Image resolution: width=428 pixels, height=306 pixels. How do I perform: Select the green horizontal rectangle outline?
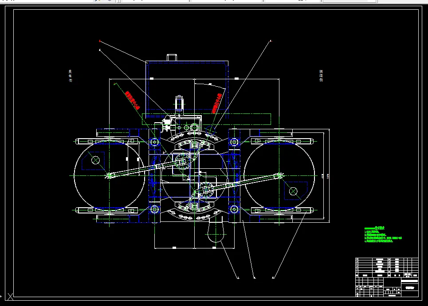207,119
